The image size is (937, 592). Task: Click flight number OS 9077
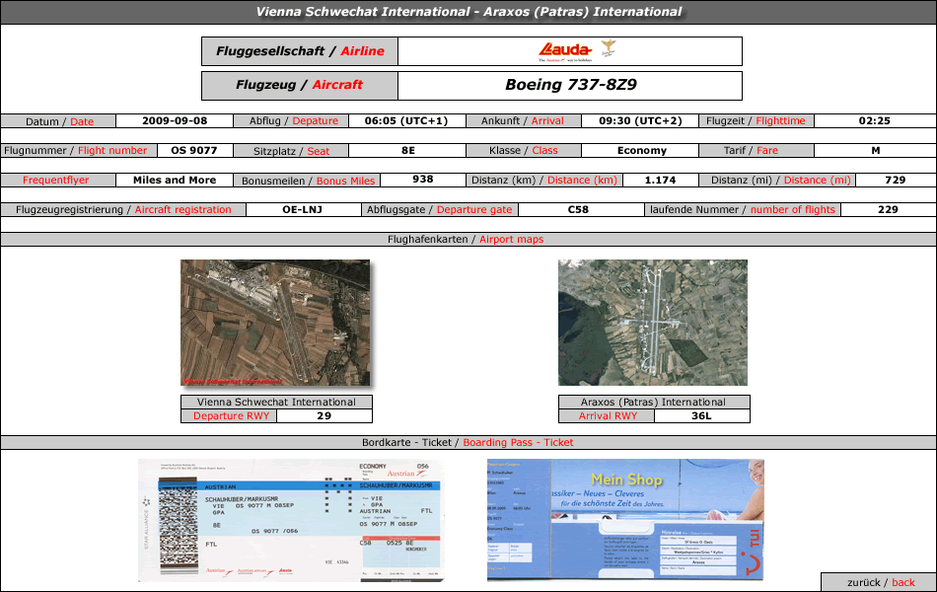194,151
